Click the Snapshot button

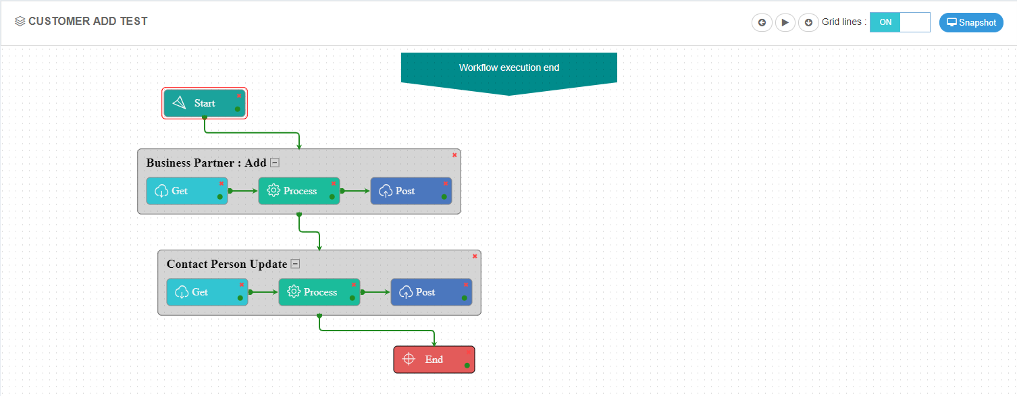971,22
